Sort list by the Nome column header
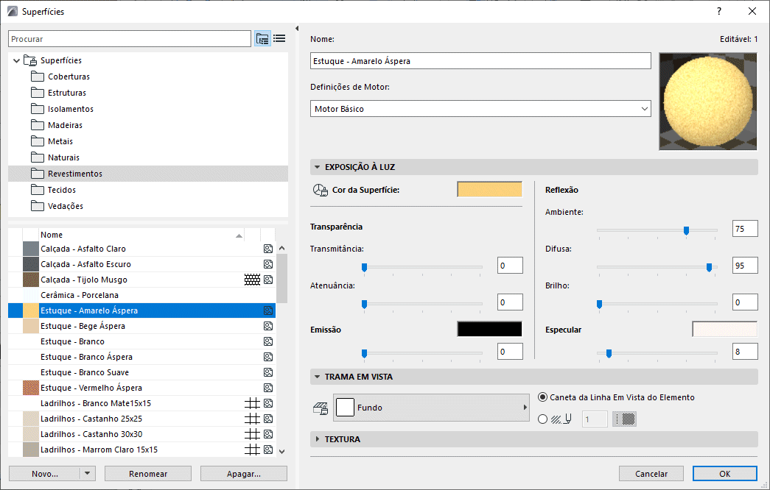 (141, 235)
